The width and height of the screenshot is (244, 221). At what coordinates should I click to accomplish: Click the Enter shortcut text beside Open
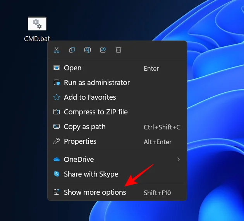coord(151,68)
